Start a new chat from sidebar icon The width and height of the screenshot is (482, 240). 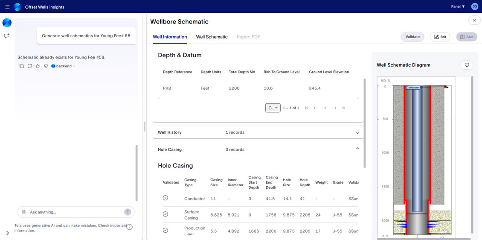[x=7, y=36]
